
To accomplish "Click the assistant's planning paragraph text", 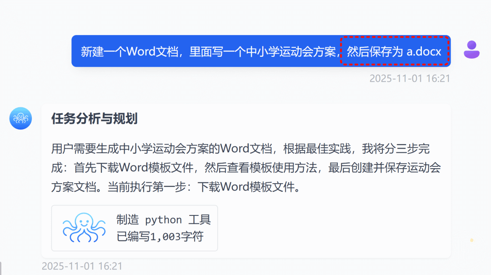I will point(246,168).
